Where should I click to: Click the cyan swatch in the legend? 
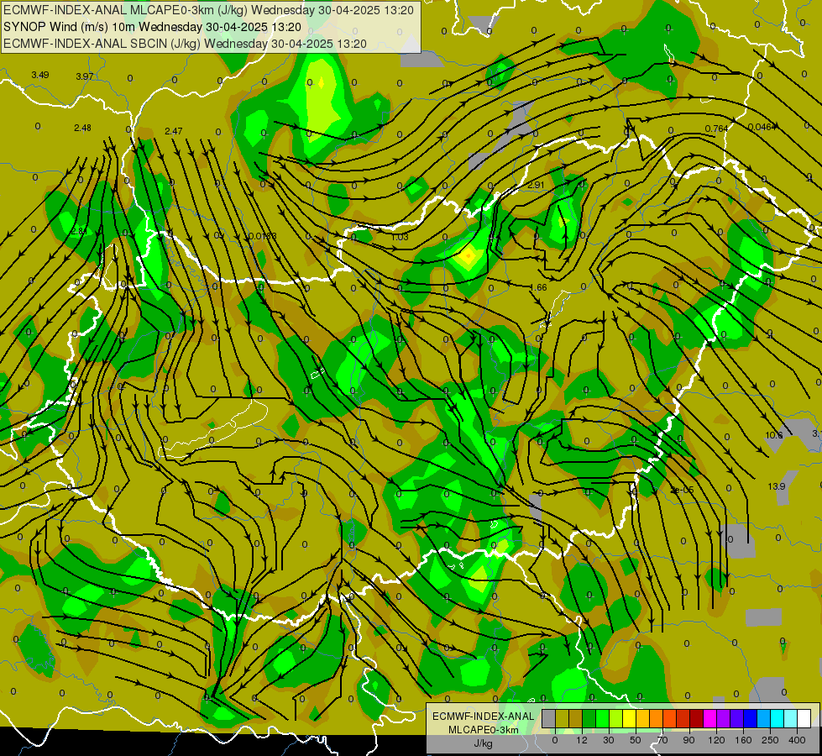(x=777, y=718)
